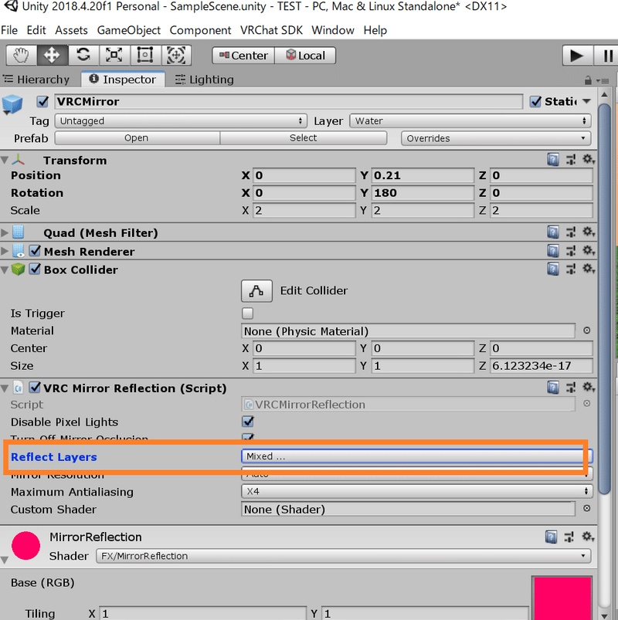
Task: Switch to the Hierarchy tab
Action: click(x=37, y=80)
